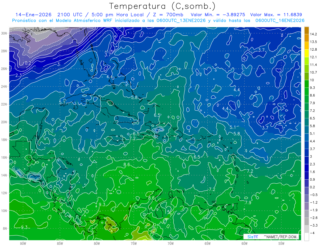Click the "Valor Max. = 11.6839" text
Viewport: 319px width, 247px height.
tap(276, 15)
